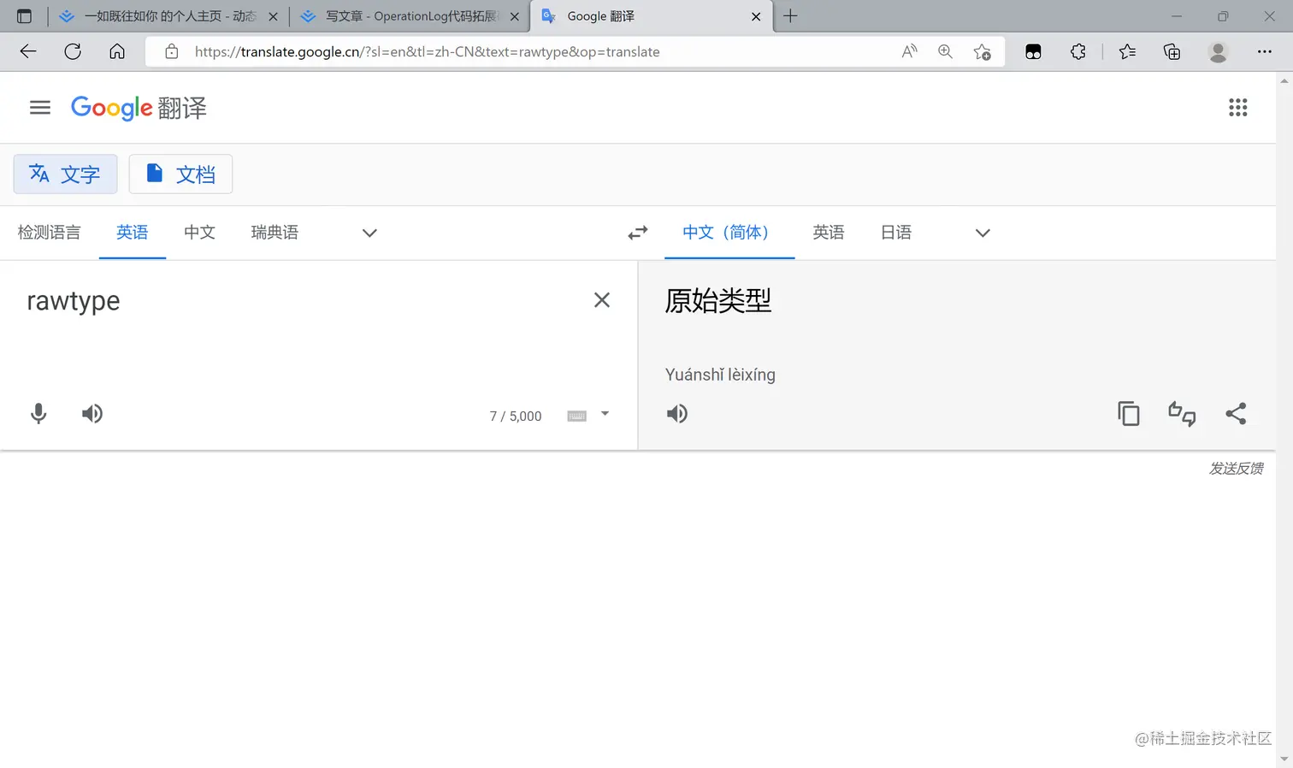Open a new browser tab
Screen dimensions: 1293x768
point(790,16)
